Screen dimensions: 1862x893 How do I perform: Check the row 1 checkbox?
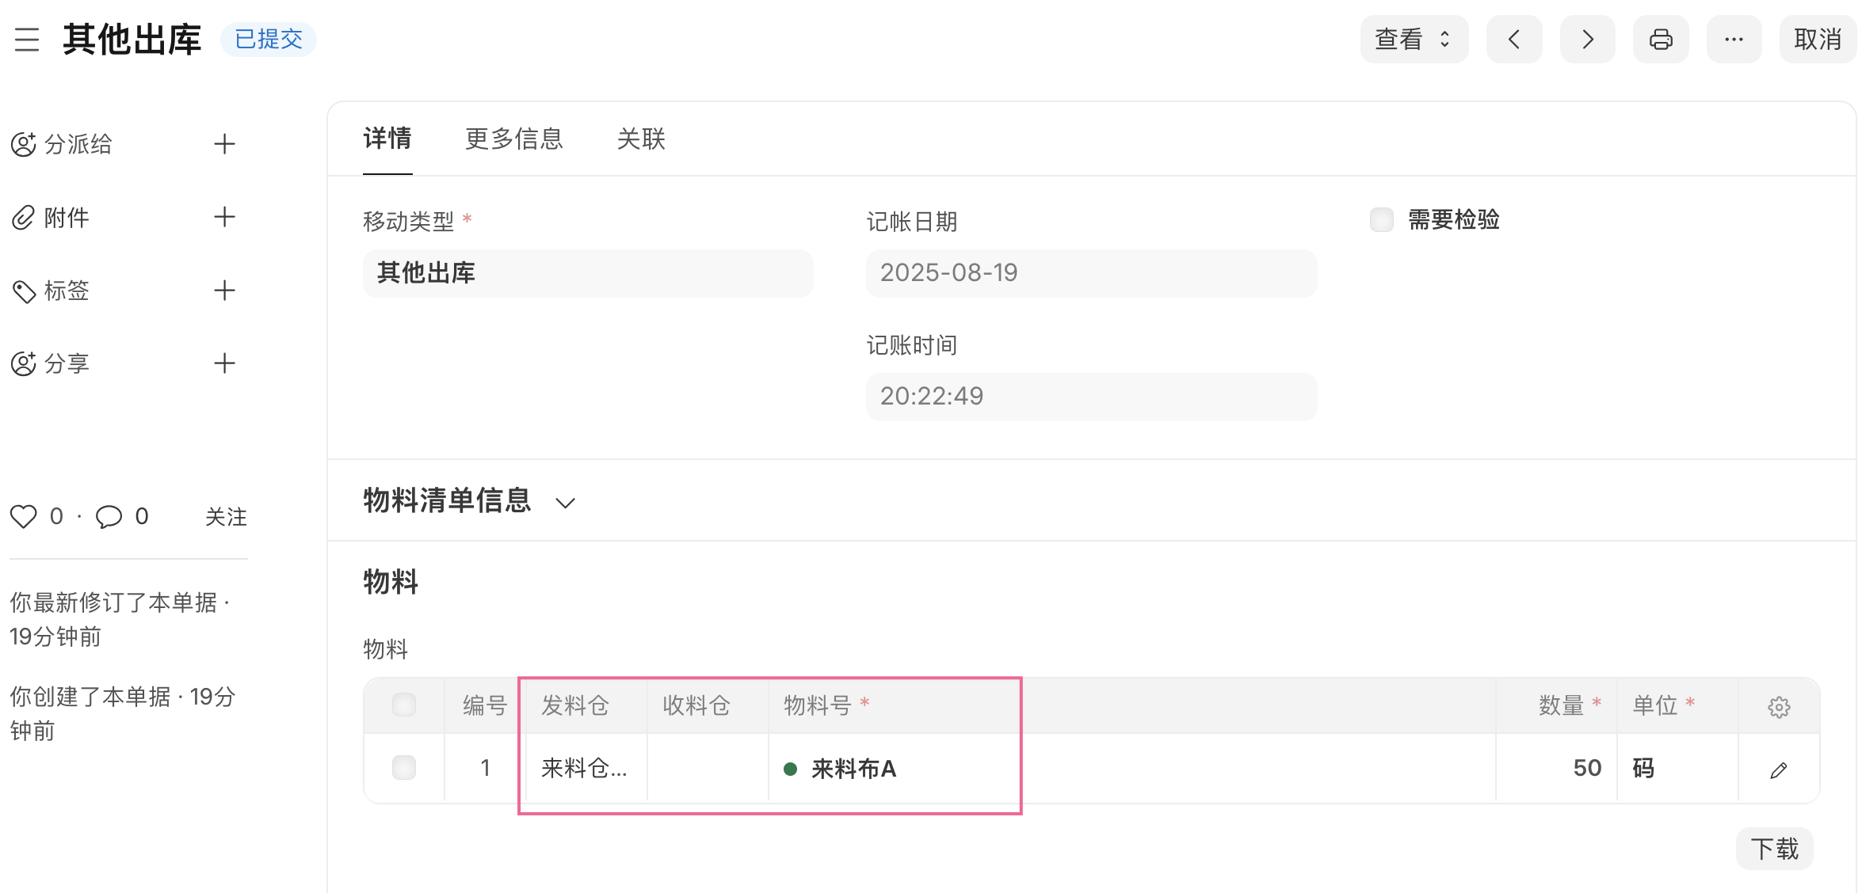click(x=404, y=768)
